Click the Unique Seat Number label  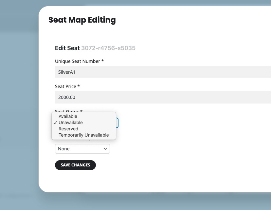[x=79, y=61]
